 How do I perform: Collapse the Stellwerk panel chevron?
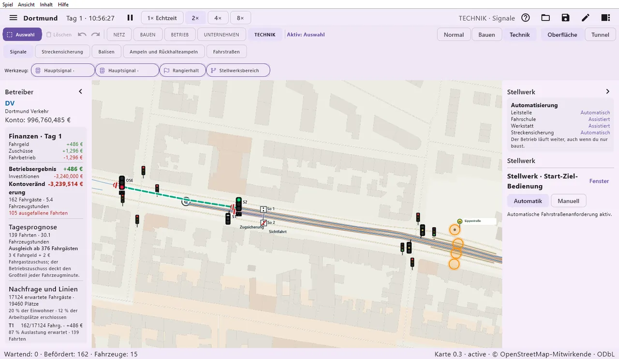608,92
